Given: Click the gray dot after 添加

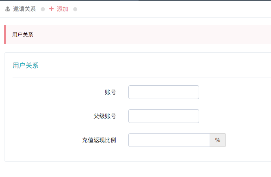Looking at the screenshot, I should (x=75, y=9).
